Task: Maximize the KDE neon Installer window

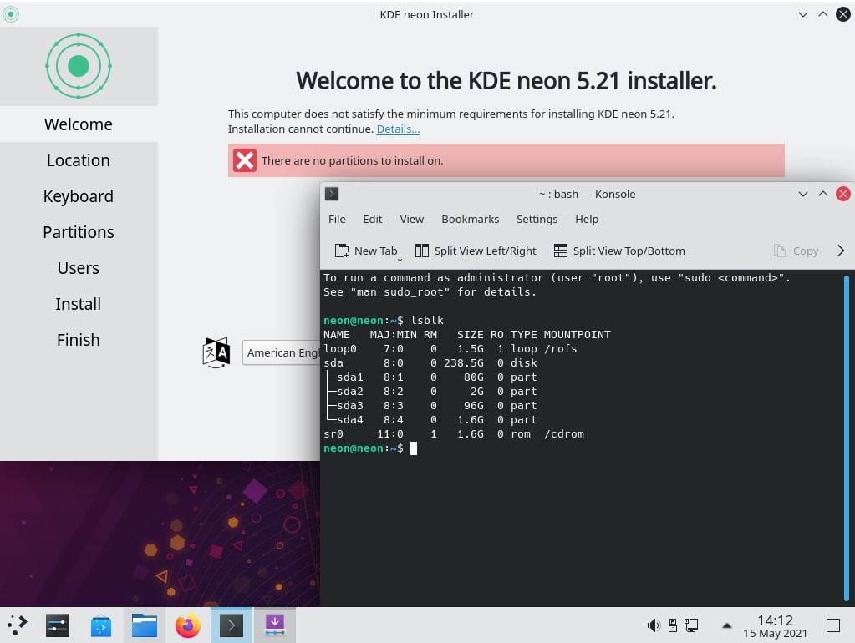Action: [823, 14]
